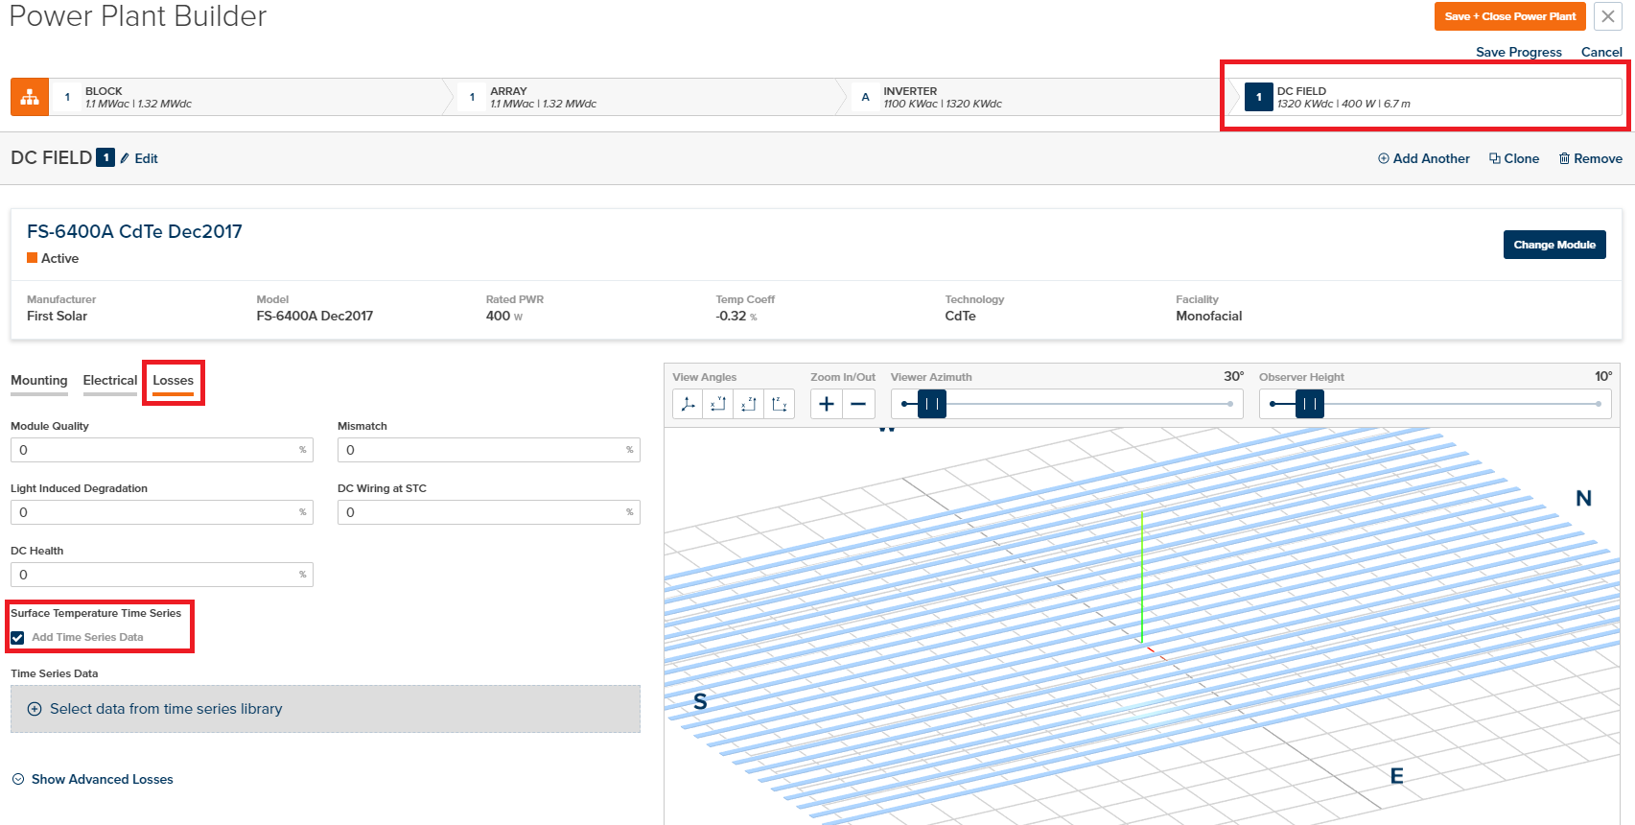Zoom out with the minus icon

click(x=858, y=404)
